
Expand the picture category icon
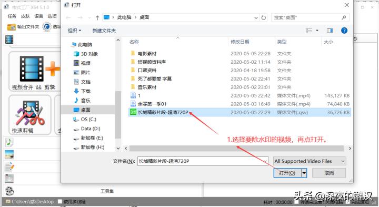pos(9,154)
